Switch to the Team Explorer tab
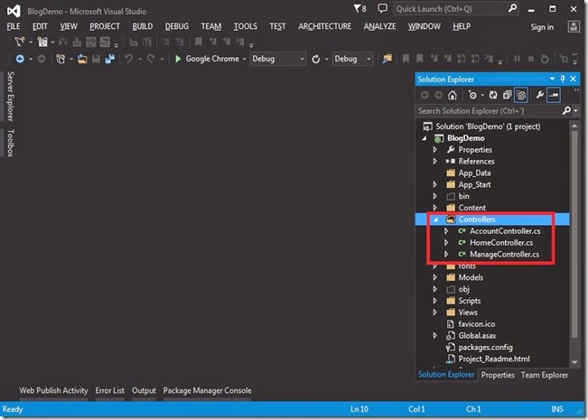 (545, 375)
